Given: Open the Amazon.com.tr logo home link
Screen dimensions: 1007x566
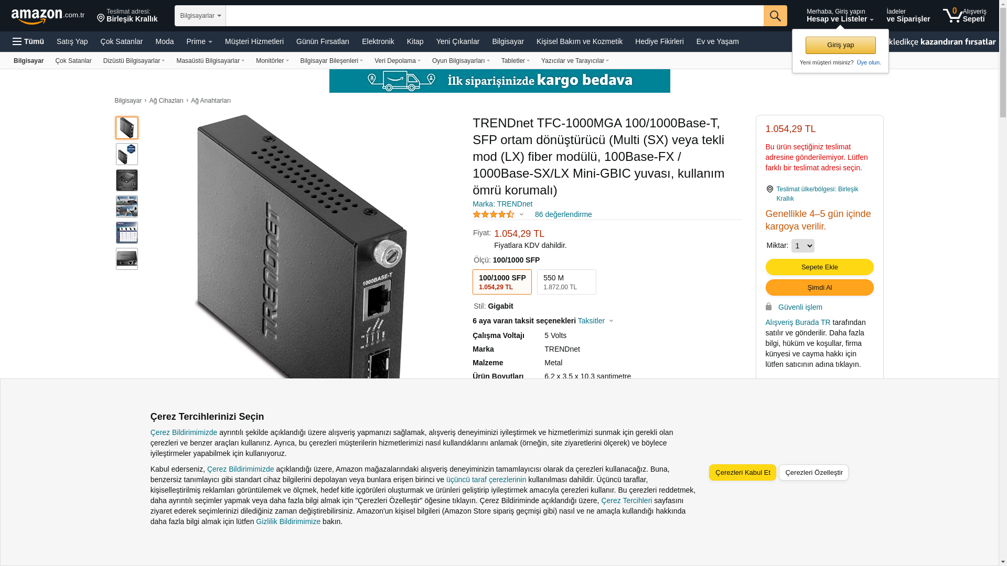Looking at the screenshot, I should click(x=48, y=16).
